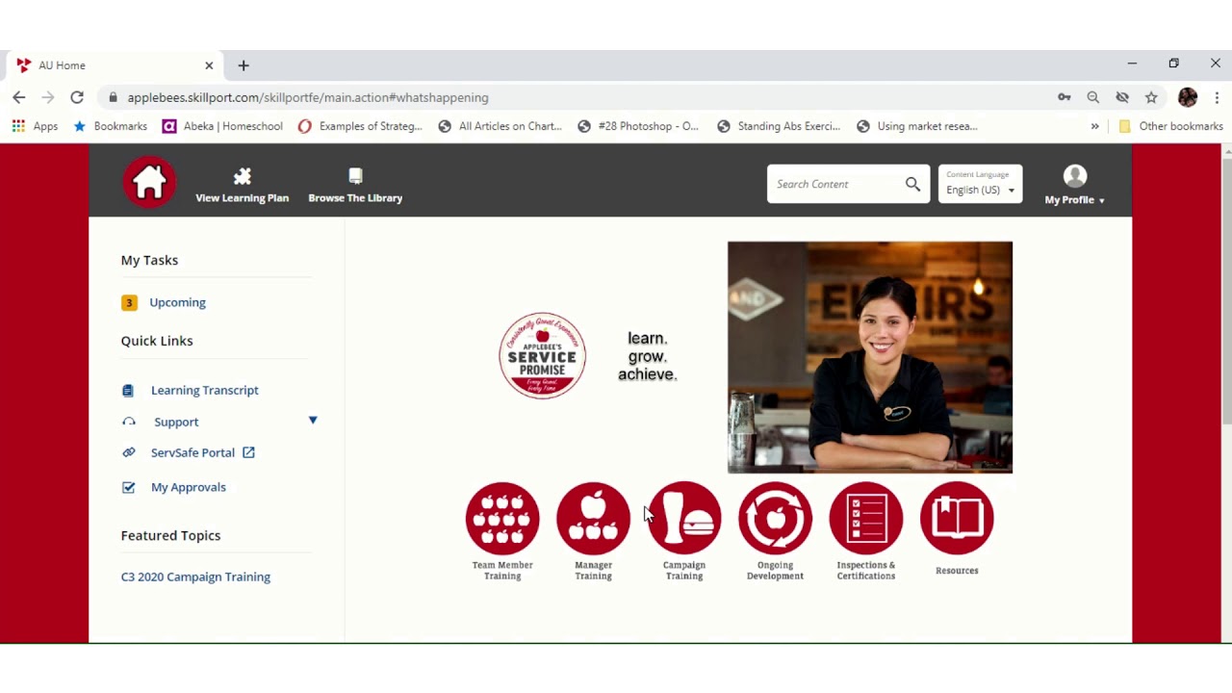Screen dimensions: 1232x693
Task: Open the Bookmarks bookmark
Action: 111,126
